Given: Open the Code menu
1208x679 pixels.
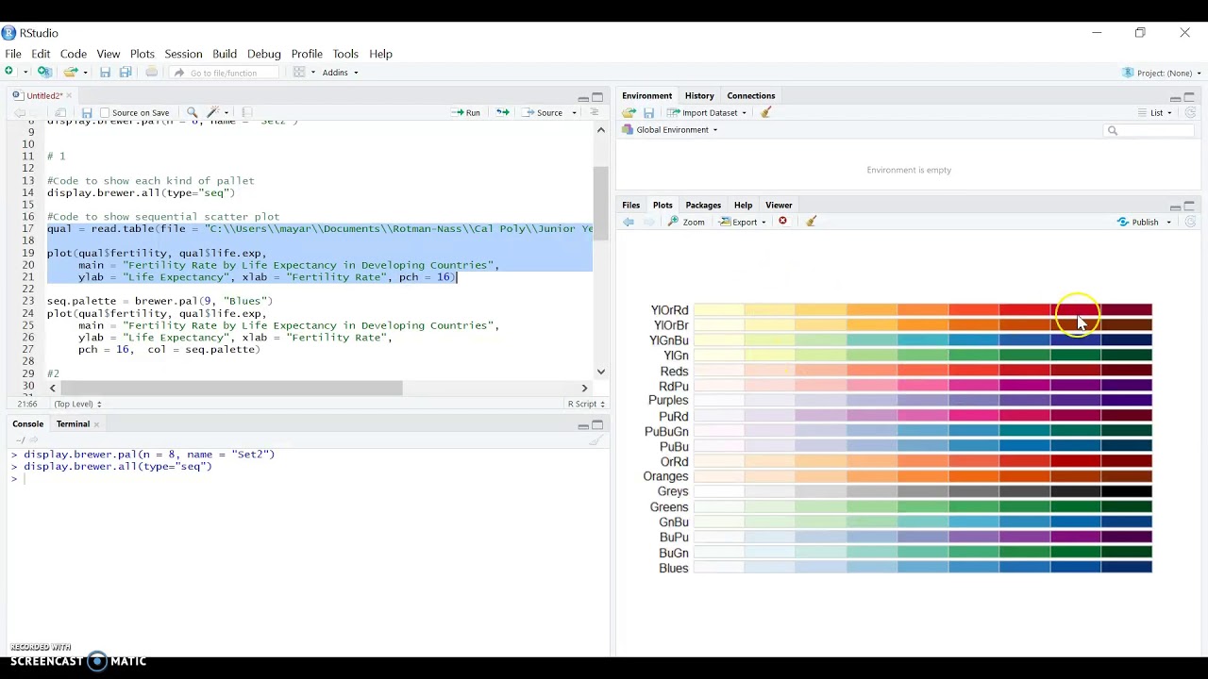Looking at the screenshot, I should pos(74,54).
